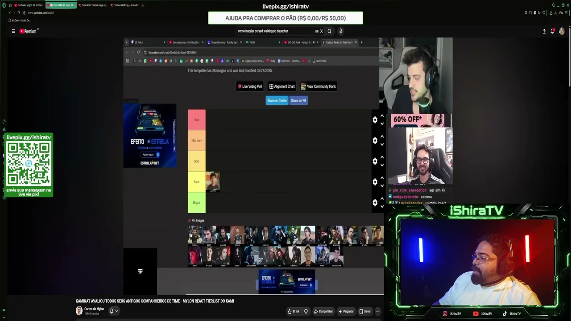571x321 pixels.
Task: Open the MuDevs bookmark
Action: 20,21
